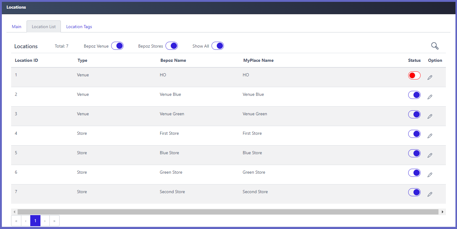The width and height of the screenshot is (457, 229).
Task: Select page 1 in pagination
Action: (35, 221)
